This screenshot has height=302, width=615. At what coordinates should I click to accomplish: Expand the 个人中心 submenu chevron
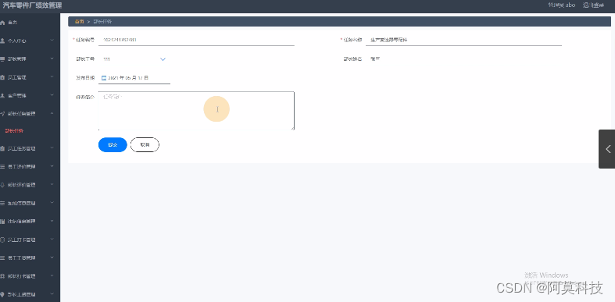coord(52,41)
